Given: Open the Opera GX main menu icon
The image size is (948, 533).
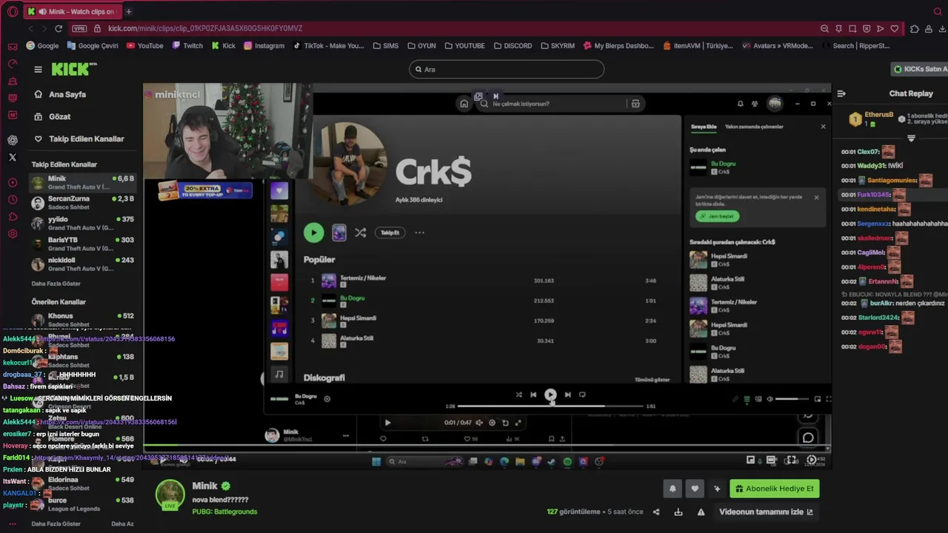Looking at the screenshot, I should pyautogui.click(x=13, y=11).
